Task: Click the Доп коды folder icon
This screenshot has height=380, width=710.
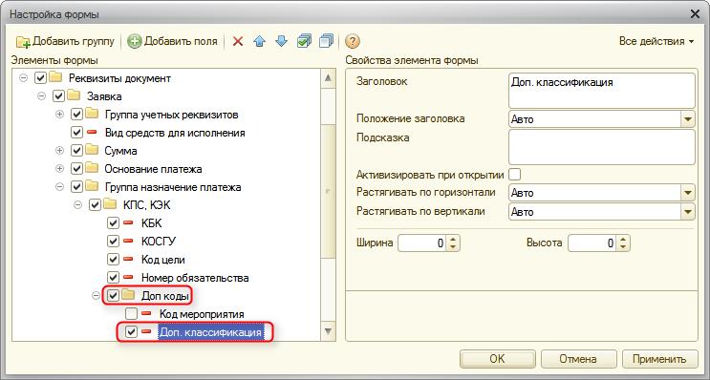Action: tap(129, 295)
